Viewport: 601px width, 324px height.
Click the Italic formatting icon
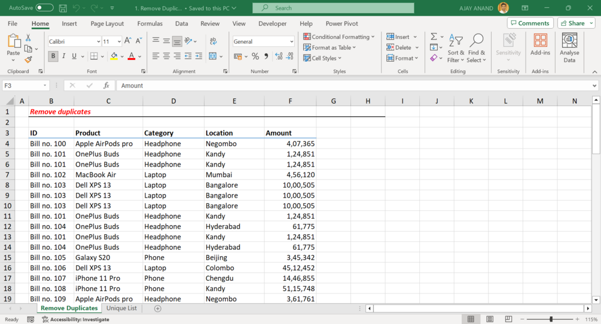pos(63,56)
